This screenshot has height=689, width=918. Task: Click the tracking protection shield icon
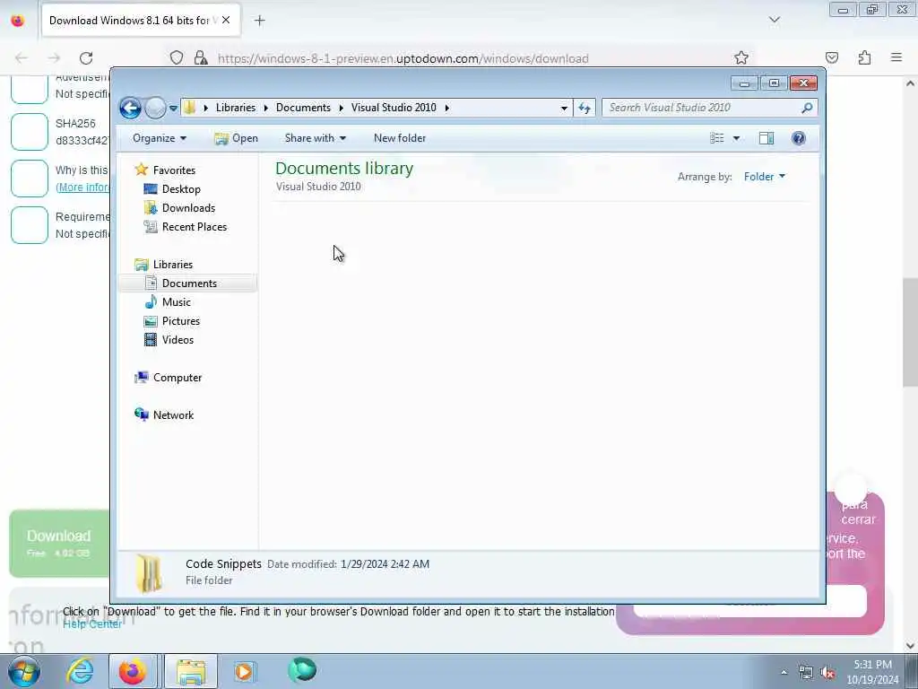tap(177, 58)
